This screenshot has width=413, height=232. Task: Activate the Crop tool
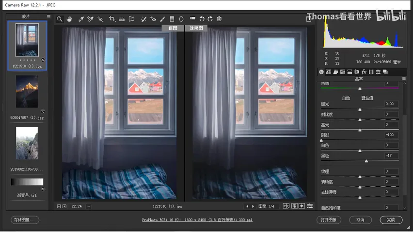click(112, 19)
